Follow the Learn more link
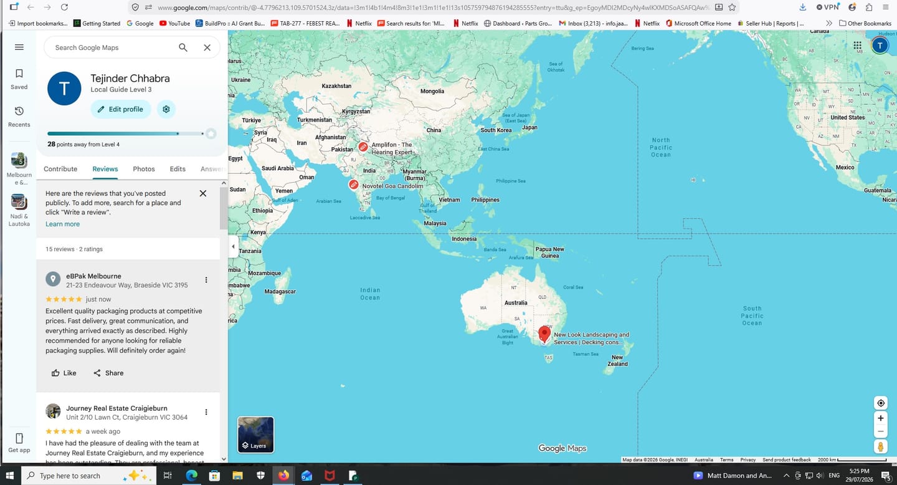 coord(62,224)
